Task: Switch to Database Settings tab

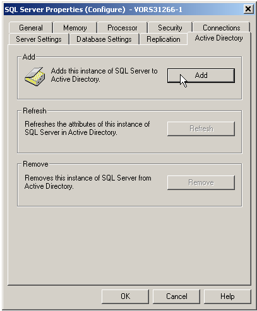Action: coord(104,39)
